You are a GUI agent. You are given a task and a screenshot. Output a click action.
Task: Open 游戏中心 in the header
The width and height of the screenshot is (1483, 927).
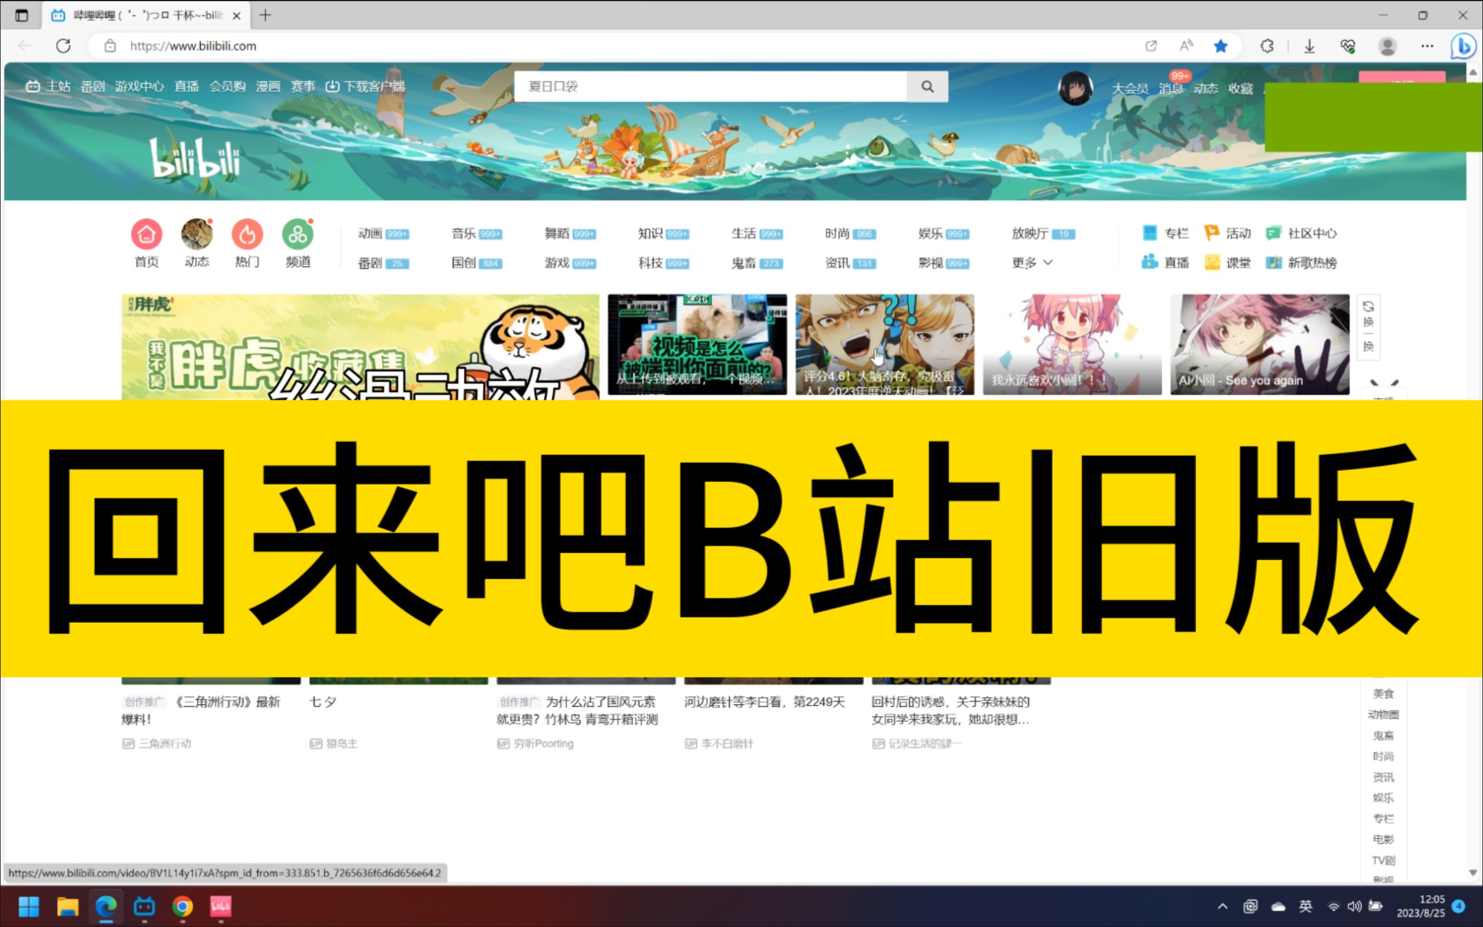tap(139, 86)
